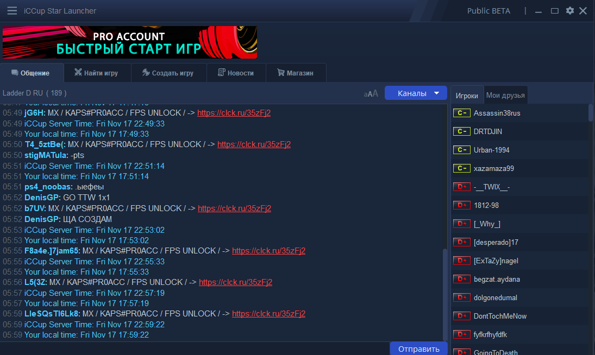
Task: Click DenisGP in GO TTW 1x1 message
Action: tap(42, 198)
